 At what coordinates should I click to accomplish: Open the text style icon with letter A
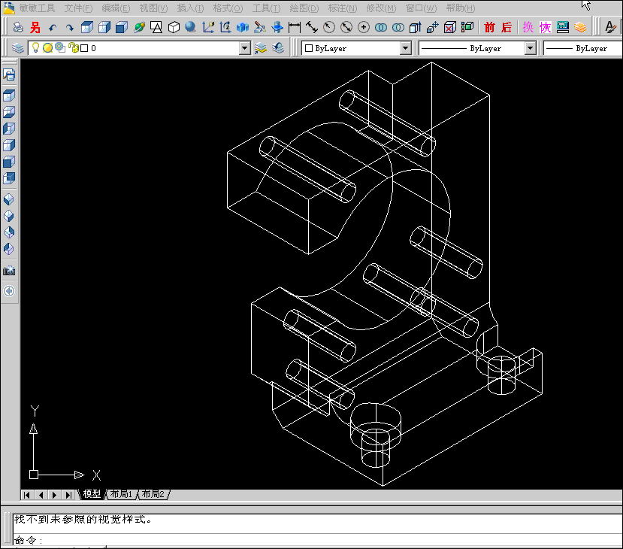click(x=610, y=27)
